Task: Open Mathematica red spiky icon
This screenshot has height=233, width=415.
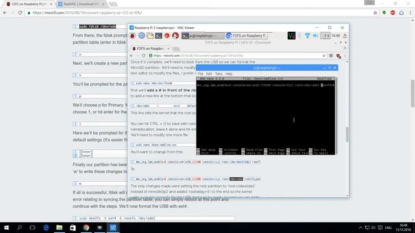Action: coord(167,36)
